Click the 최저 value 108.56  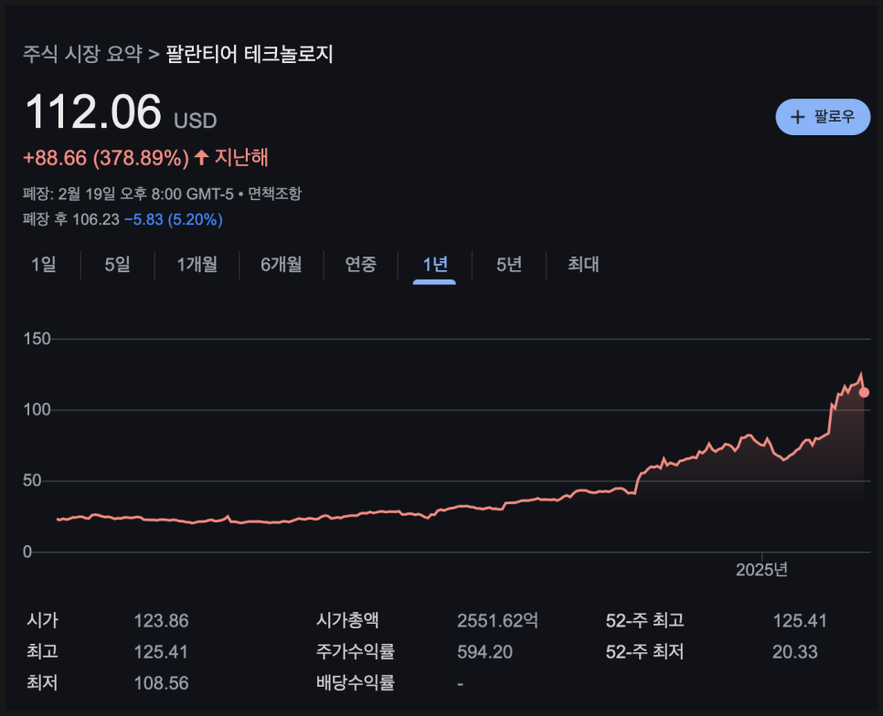click(x=161, y=683)
